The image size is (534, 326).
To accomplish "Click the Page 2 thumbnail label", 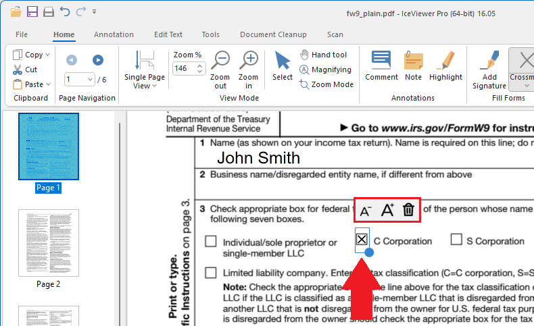I will click(49, 284).
